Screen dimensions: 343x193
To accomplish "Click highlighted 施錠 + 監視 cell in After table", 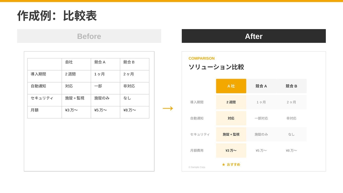I will 231,134.
